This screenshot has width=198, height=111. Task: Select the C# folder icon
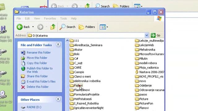click(72, 59)
